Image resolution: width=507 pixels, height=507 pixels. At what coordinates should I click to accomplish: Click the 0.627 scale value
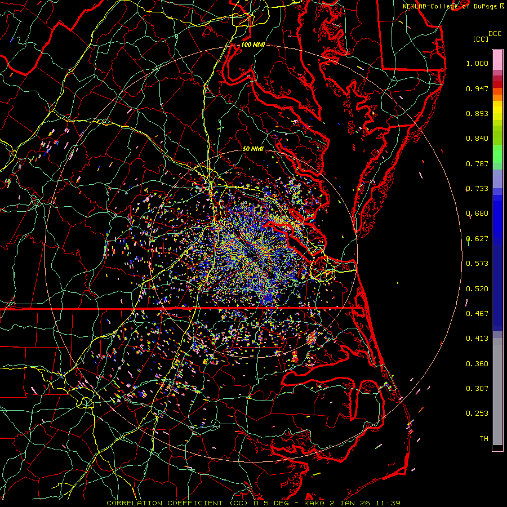tap(477, 239)
